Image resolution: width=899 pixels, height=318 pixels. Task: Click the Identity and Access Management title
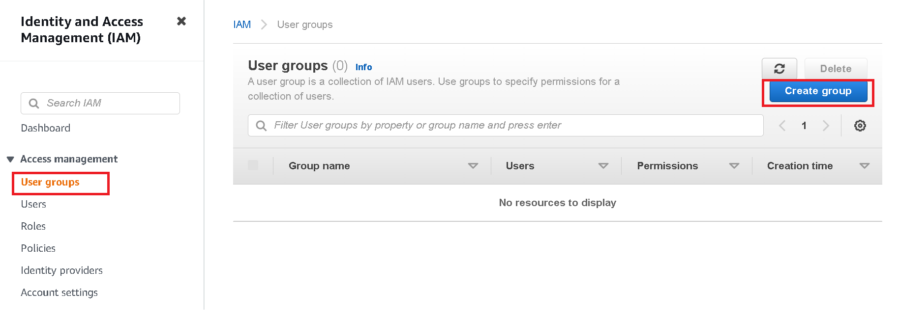tap(82, 29)
